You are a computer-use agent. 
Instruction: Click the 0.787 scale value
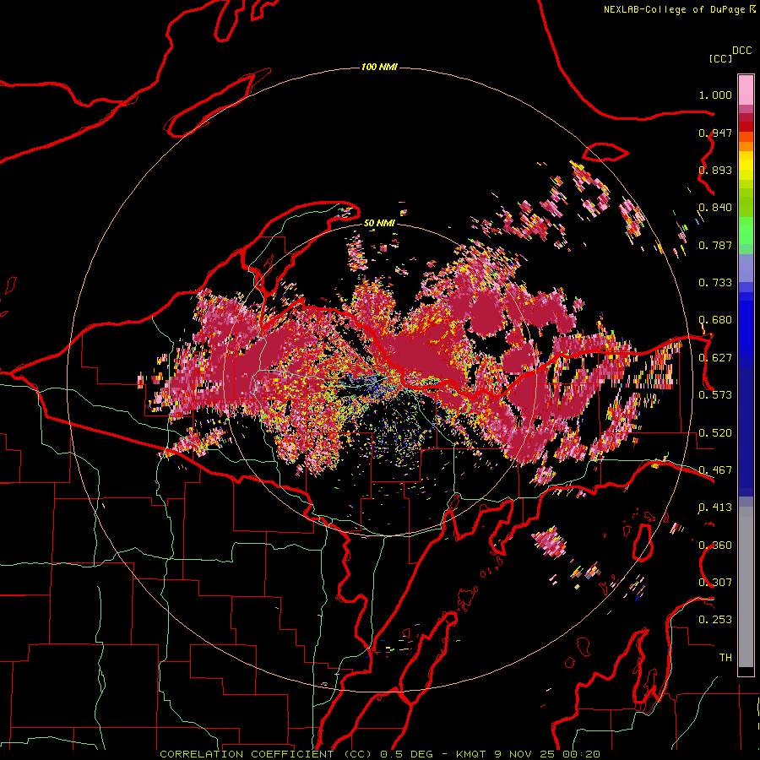pyautogui.click(x=715, y=245)
